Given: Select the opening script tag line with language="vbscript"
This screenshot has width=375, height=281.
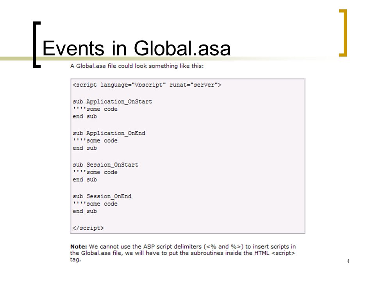Looking at the screenshot, I should [147, 85].
